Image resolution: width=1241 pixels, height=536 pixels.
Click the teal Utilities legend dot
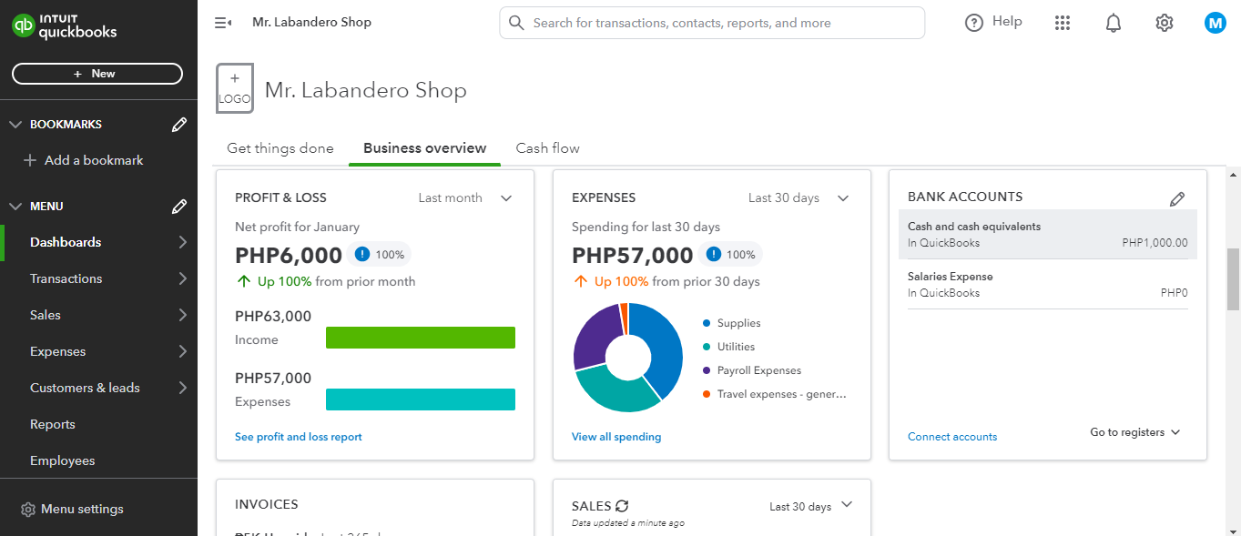point(707,347)
